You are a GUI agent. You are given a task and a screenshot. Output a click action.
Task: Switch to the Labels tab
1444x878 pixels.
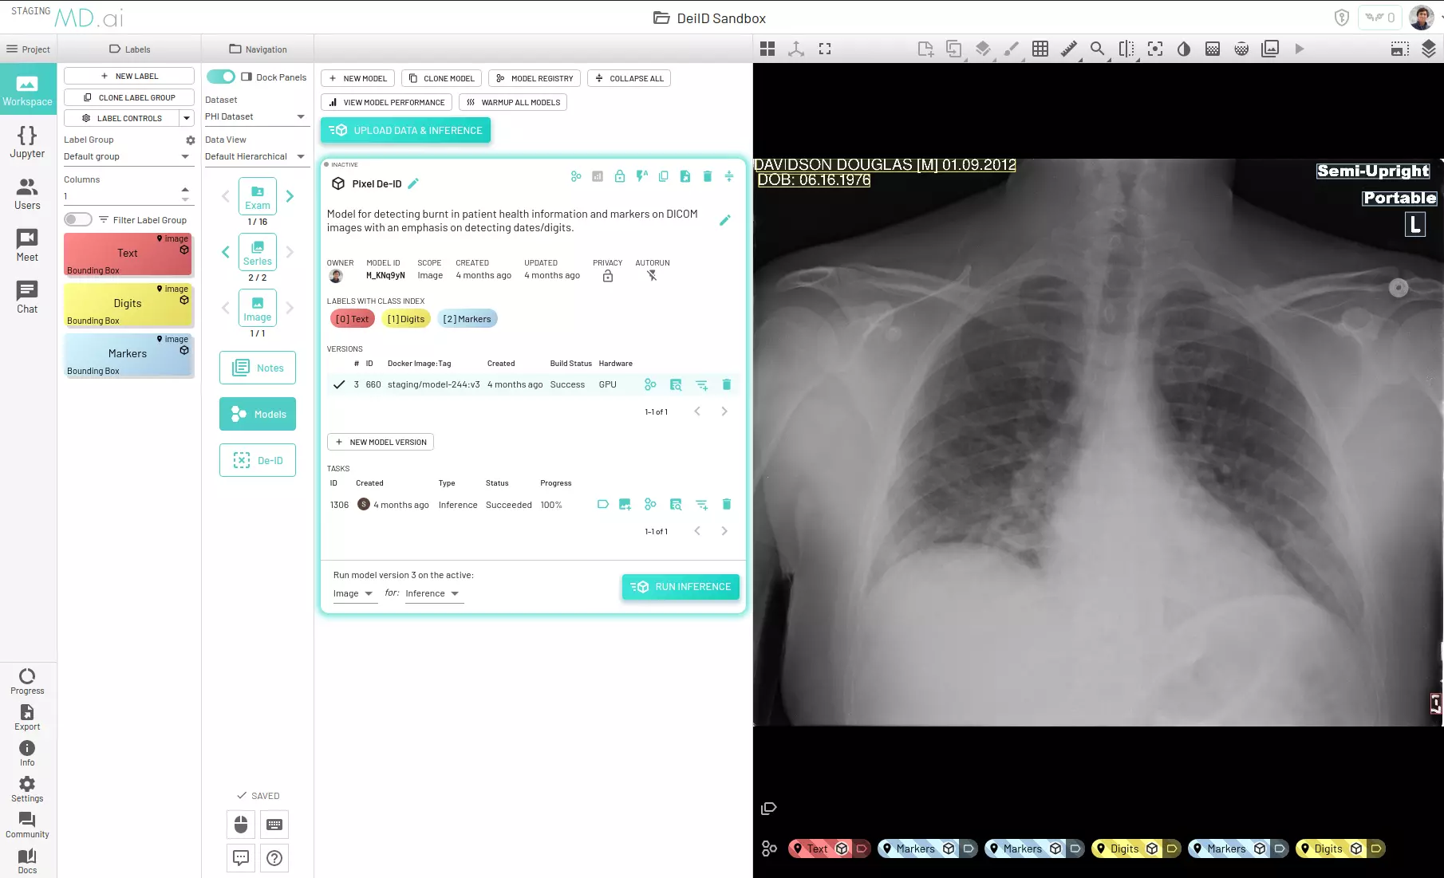[x=129, y=49]
